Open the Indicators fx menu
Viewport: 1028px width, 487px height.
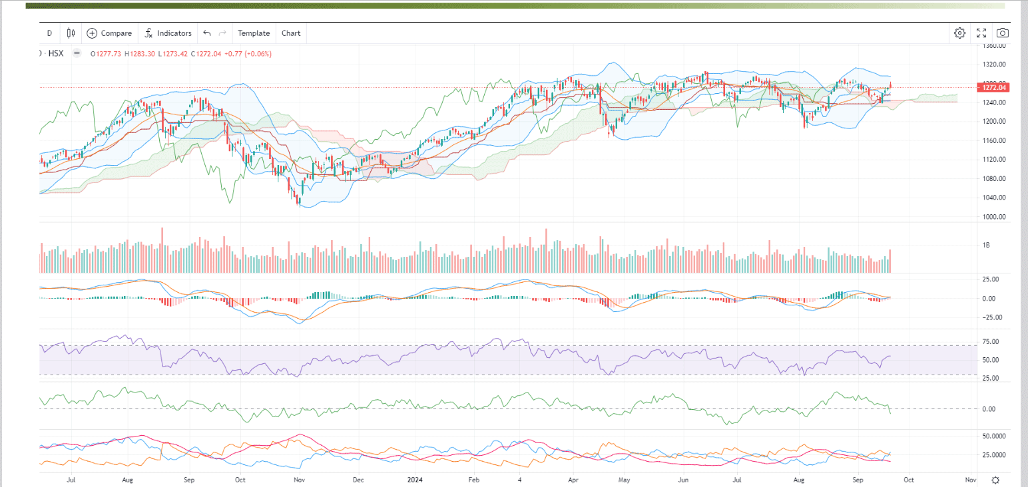(149, 33)
